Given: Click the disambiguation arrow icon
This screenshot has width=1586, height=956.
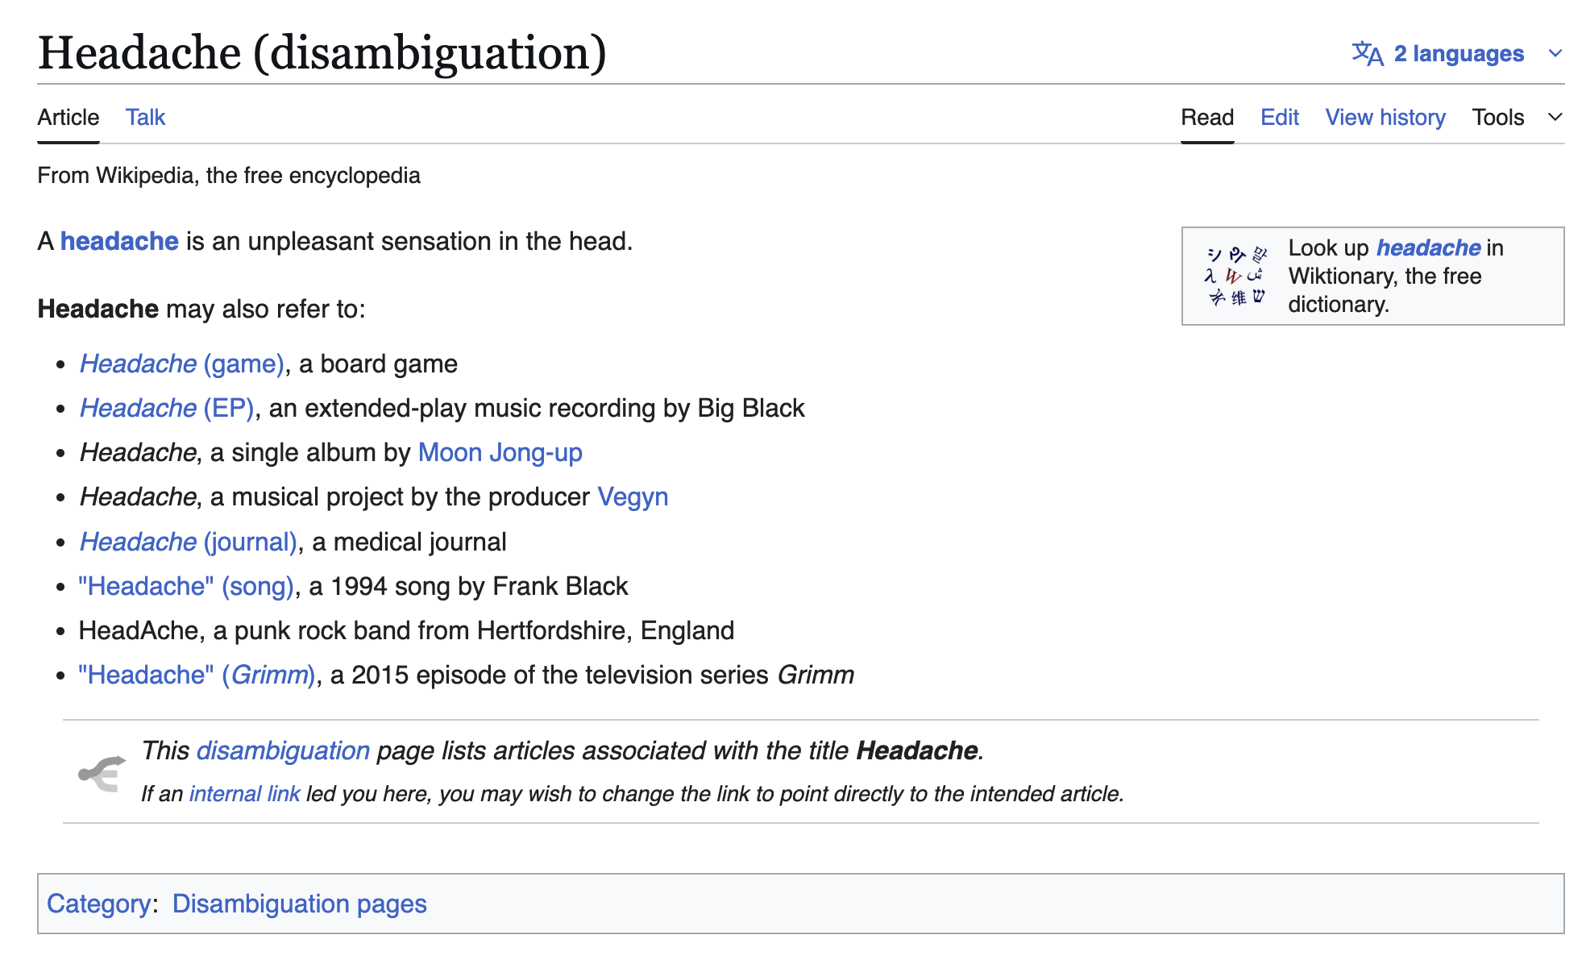Looking at the screenshot, I should click(102, 773).
